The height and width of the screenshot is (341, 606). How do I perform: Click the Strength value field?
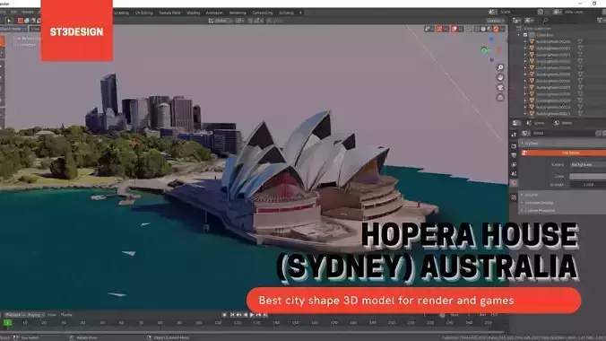(588, 185)
